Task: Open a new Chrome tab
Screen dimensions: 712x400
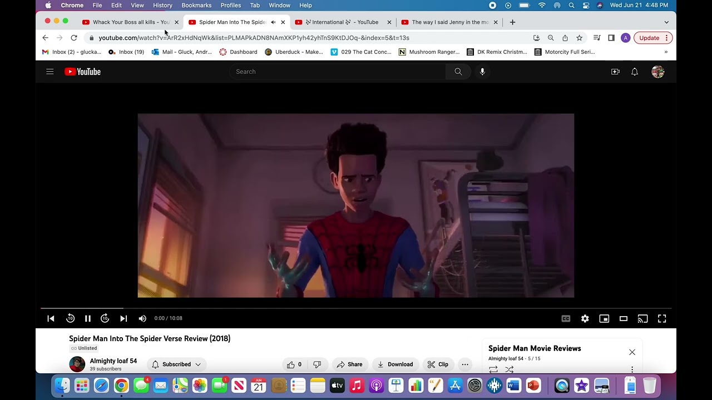Action: pyautogui.click(x=512, y=22)
